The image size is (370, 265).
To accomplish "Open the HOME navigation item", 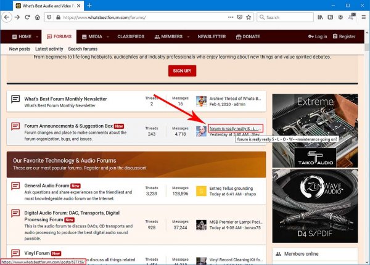I will [x=22, y=37].
